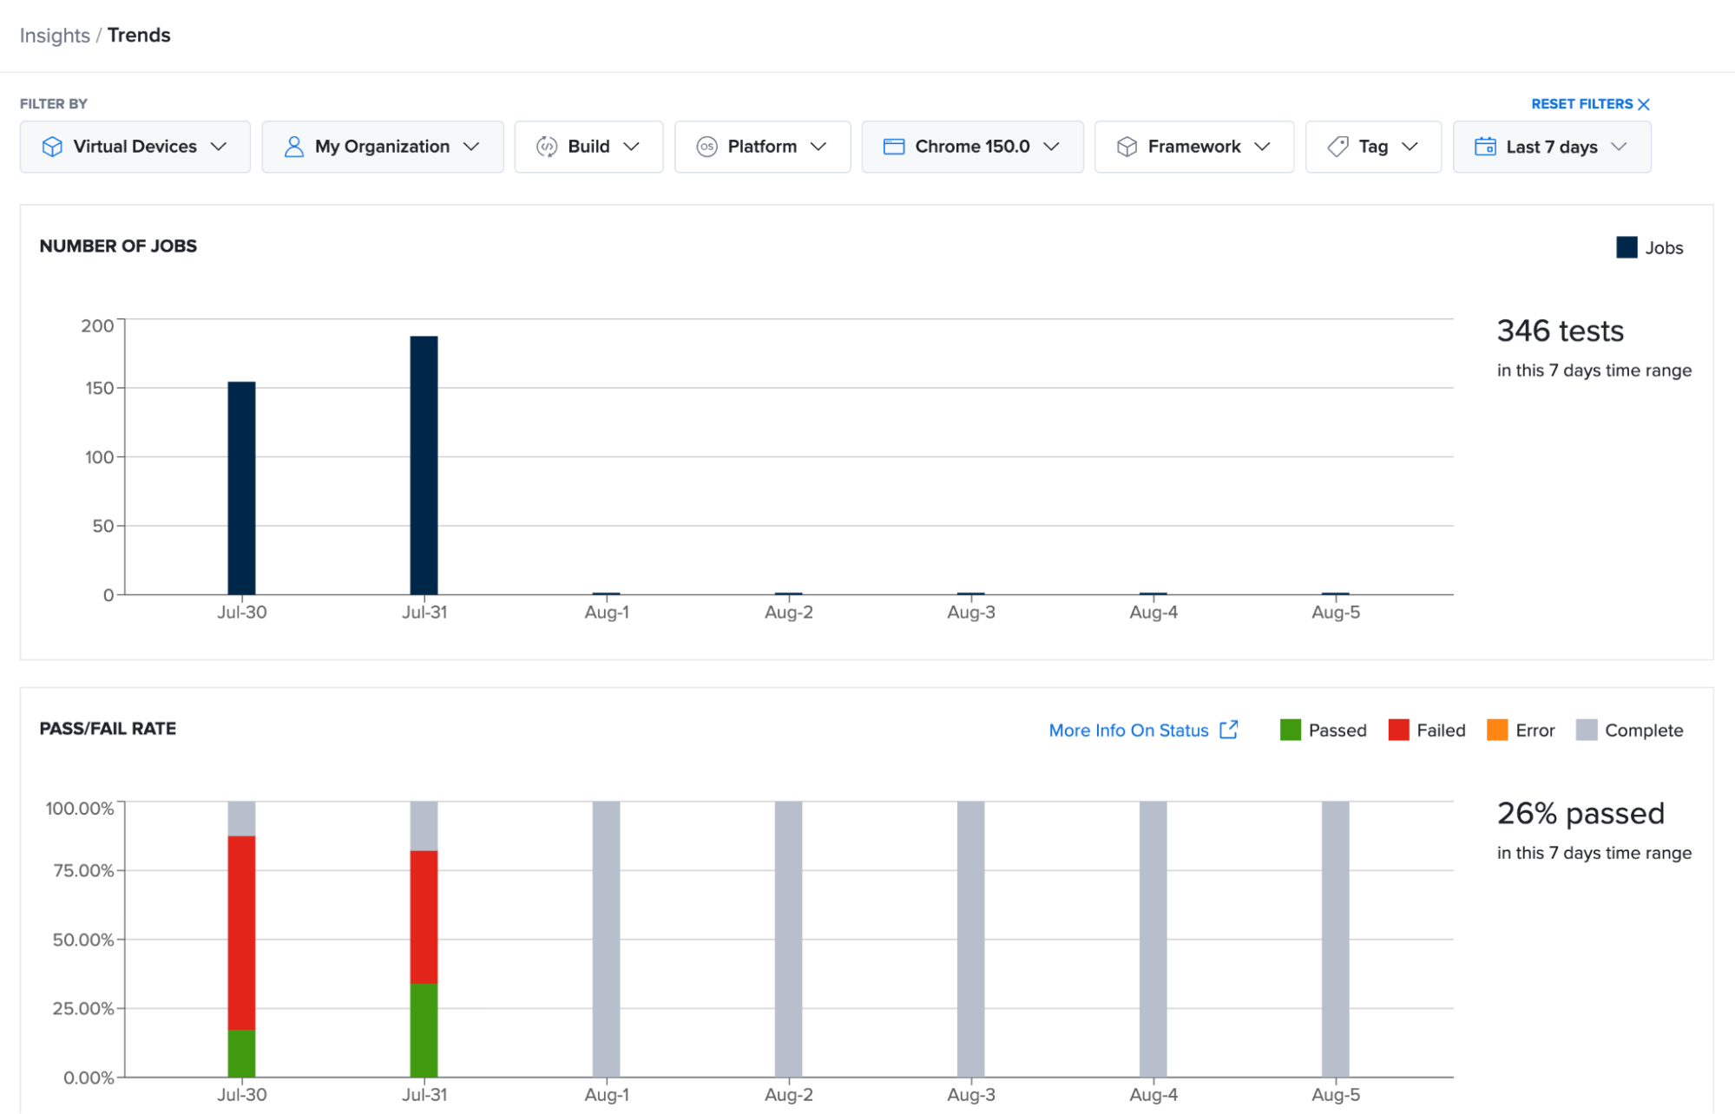Click the Platform OS icon
The height and width of the screenshot is (1114, 1735).
(706, 147)
